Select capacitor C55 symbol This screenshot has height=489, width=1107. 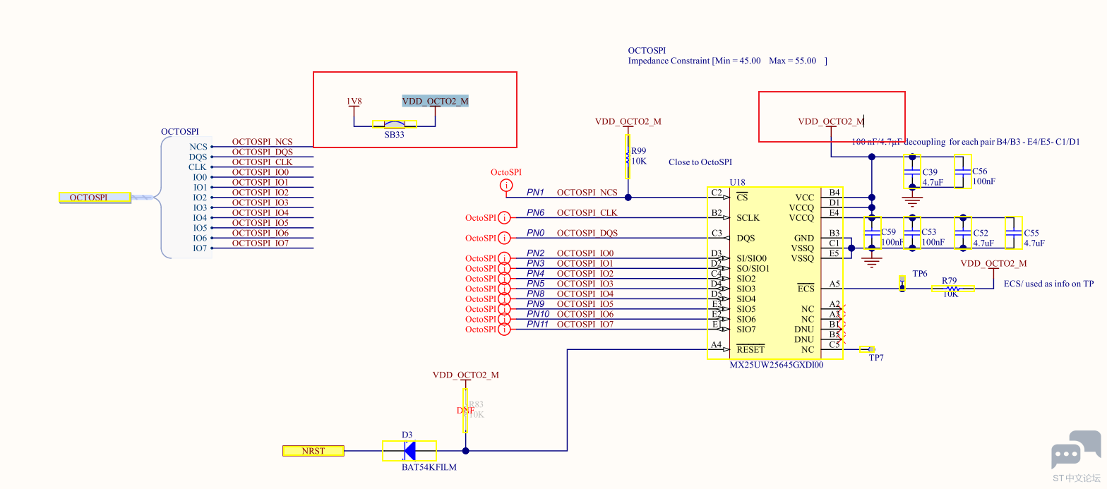[1014, 233]
